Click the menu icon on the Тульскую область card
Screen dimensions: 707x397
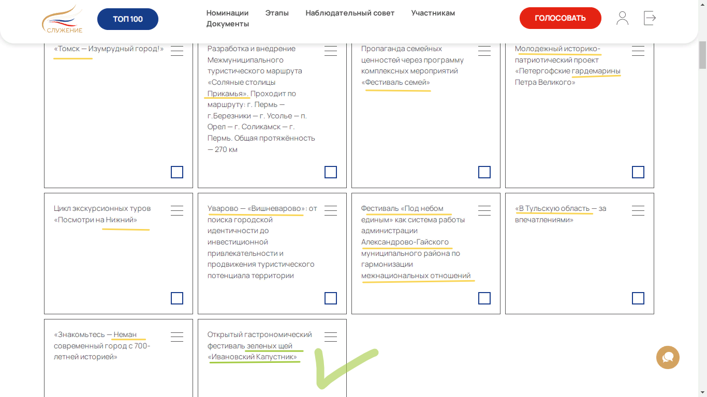pos(638,210)
